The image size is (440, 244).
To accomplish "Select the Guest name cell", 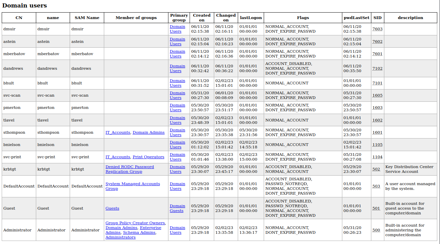I will pos(53,208).
